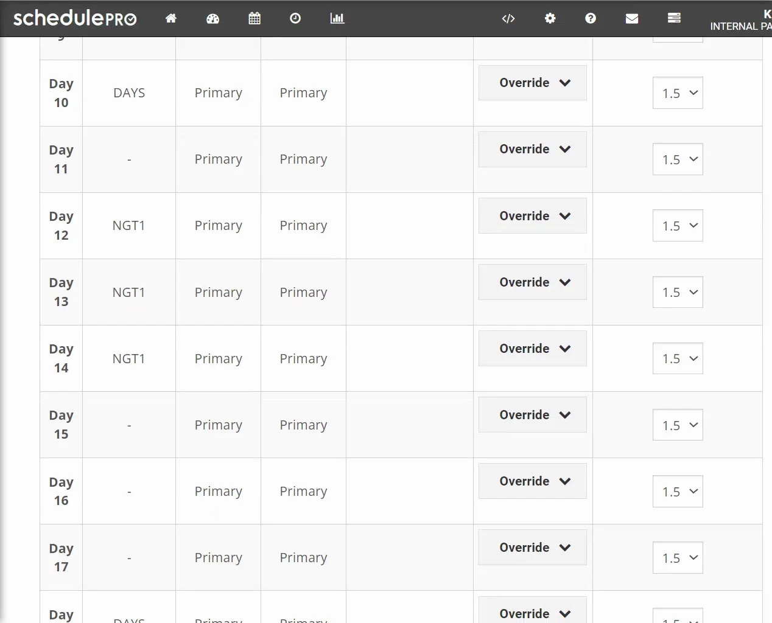Click the schedulePRO logo
The image size is (772, 623).
(x=75, y=18)
